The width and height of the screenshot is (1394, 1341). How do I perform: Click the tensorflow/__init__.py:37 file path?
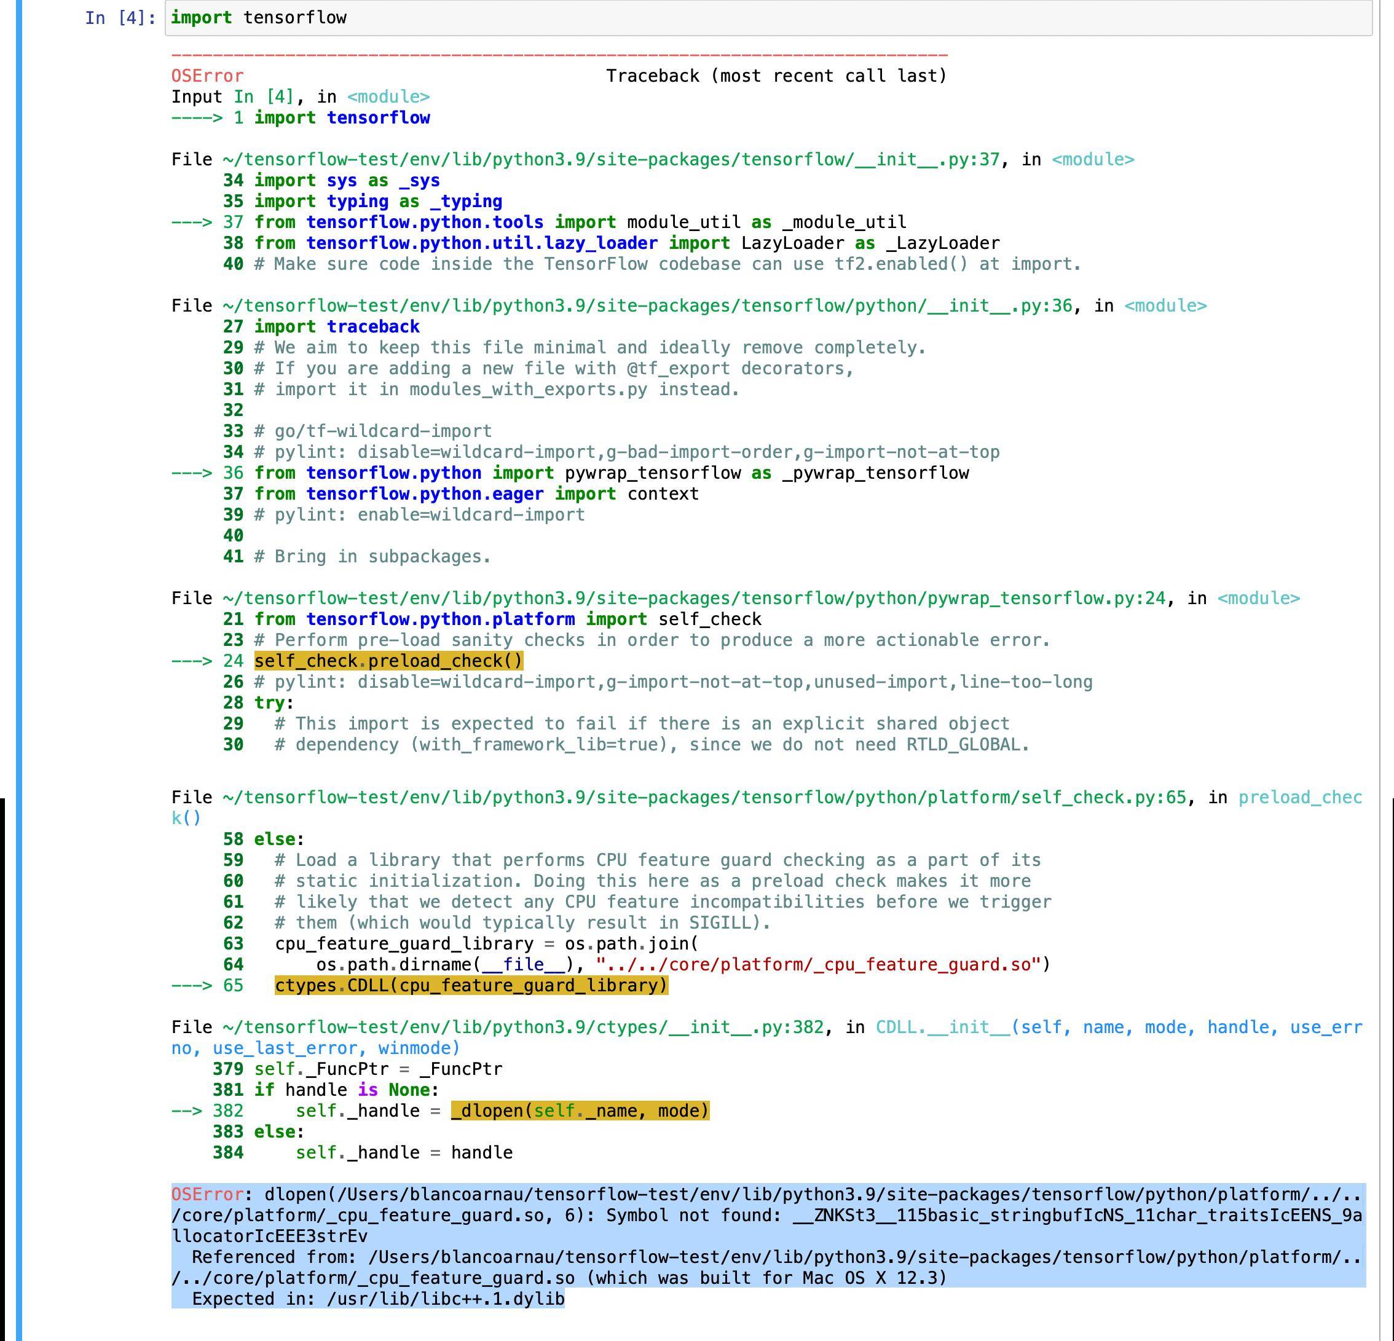pyautogui.click(x=610, y=159)
